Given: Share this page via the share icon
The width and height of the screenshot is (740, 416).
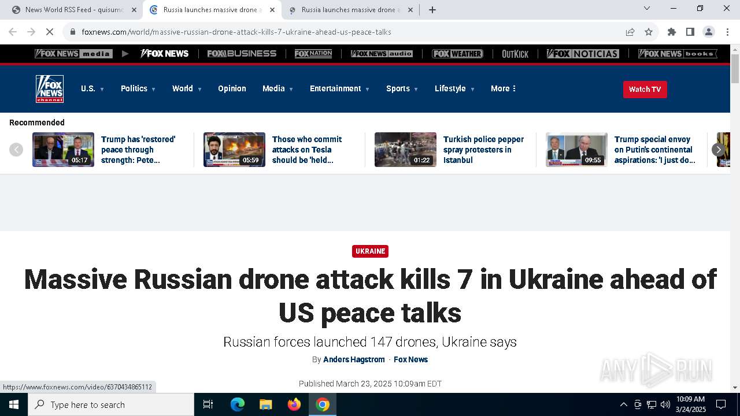Looking at the screenshot, I should 630,32.
